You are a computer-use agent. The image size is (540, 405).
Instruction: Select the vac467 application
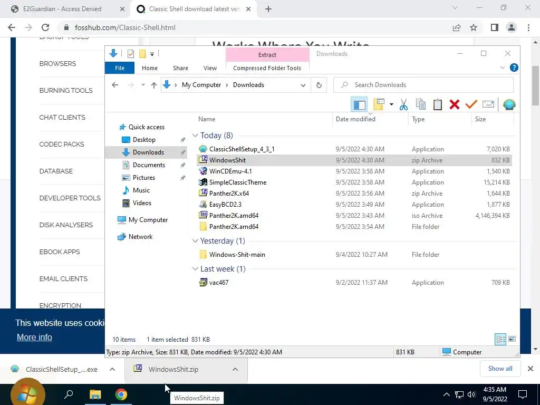pos(354,283)
